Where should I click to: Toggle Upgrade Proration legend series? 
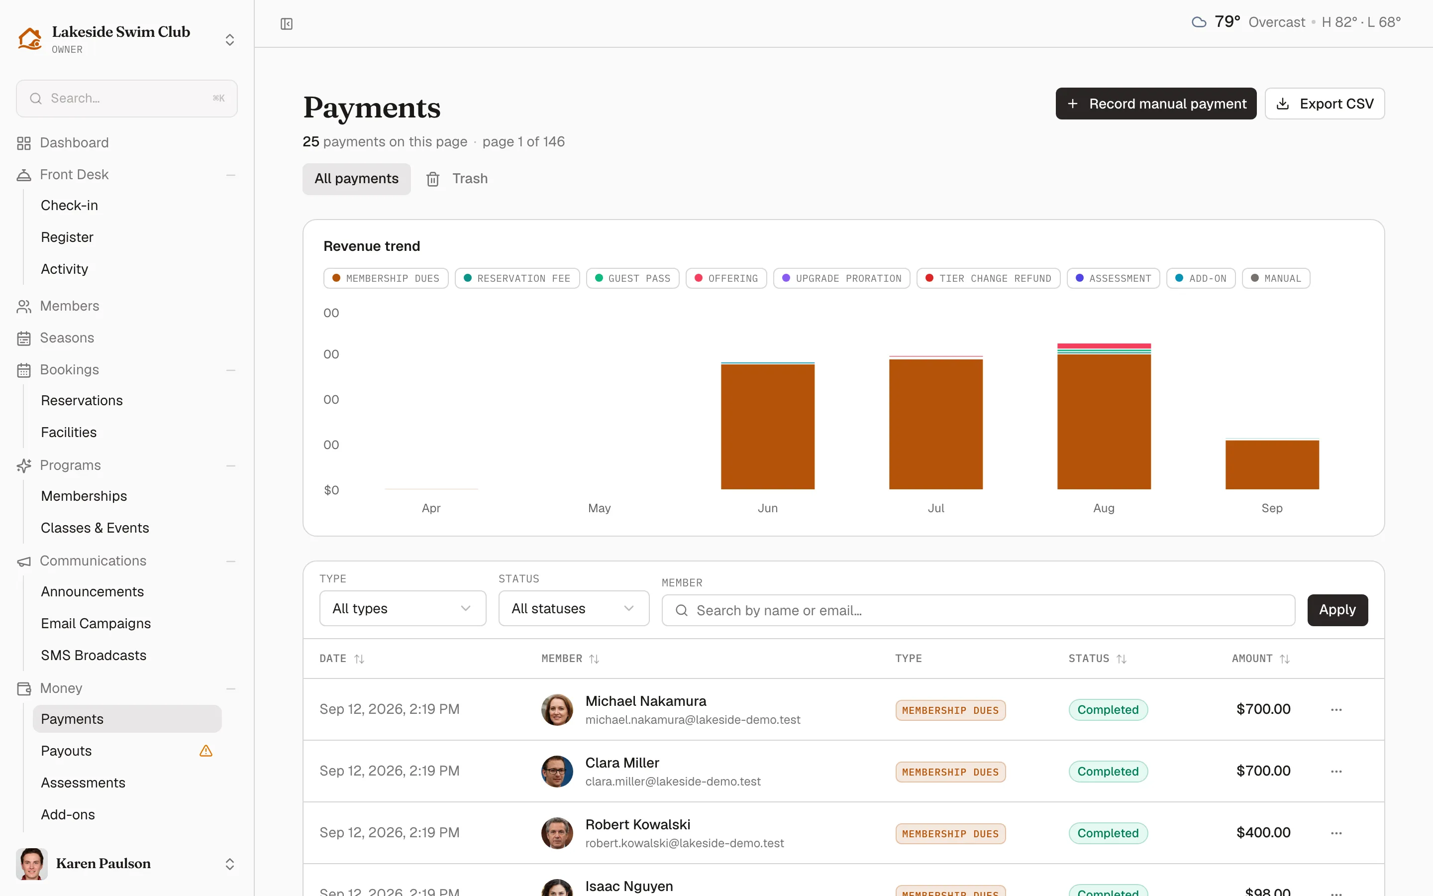click(x=841, y=279)
